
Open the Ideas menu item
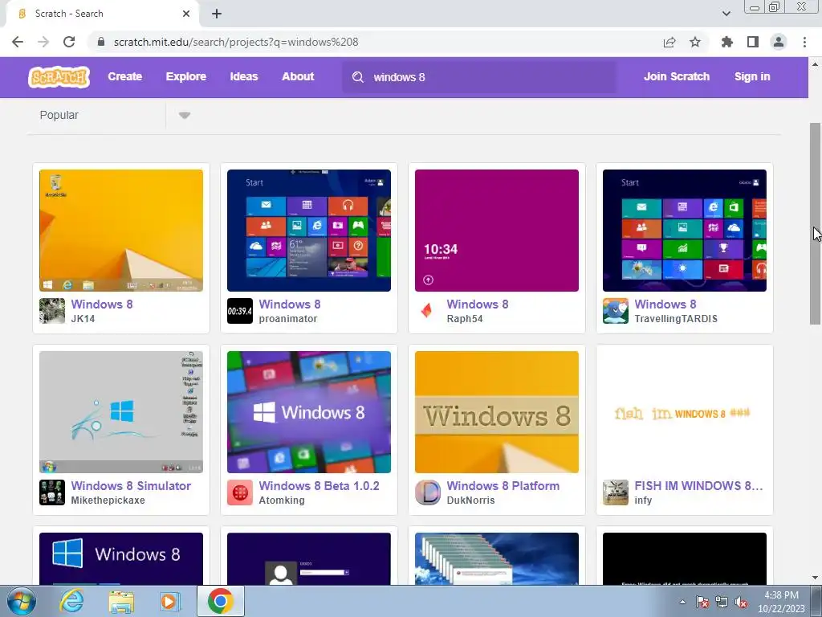244,76
